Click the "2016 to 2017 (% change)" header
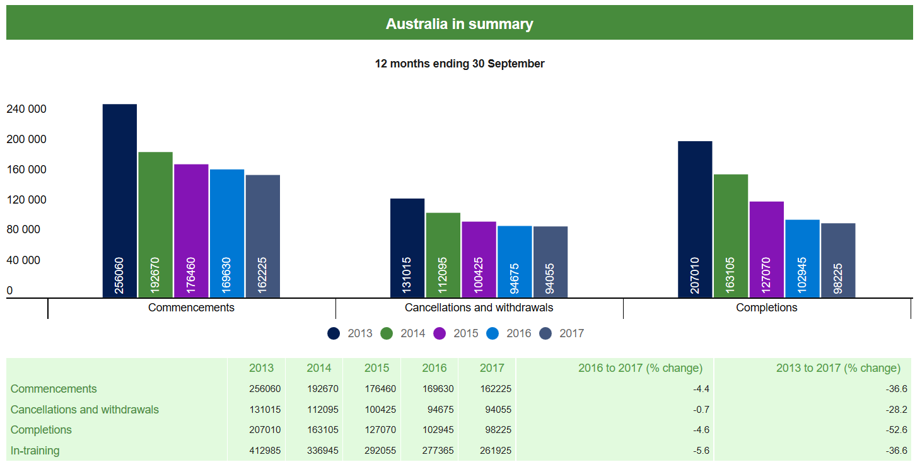The image size is (915, 462). [x=640, y=368]
